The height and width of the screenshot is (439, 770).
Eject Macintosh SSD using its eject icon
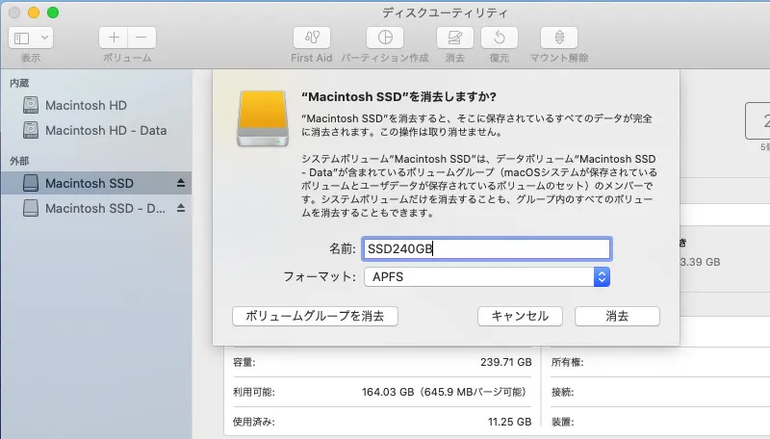click(181, 183)
